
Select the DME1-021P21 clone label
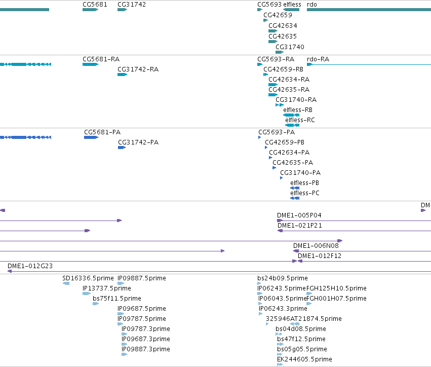click(x=300, y=226)
